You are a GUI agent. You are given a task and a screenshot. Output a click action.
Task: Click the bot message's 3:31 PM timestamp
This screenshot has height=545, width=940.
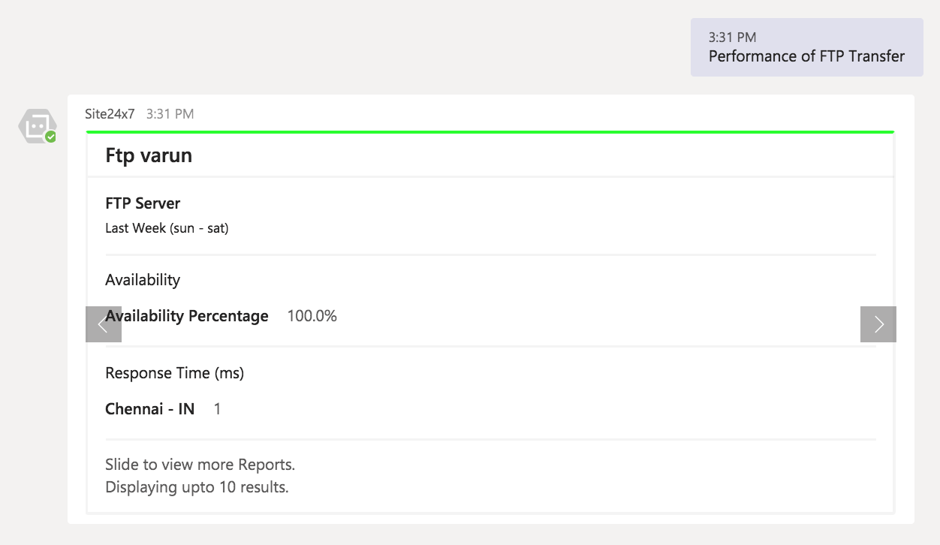point(170,114)
